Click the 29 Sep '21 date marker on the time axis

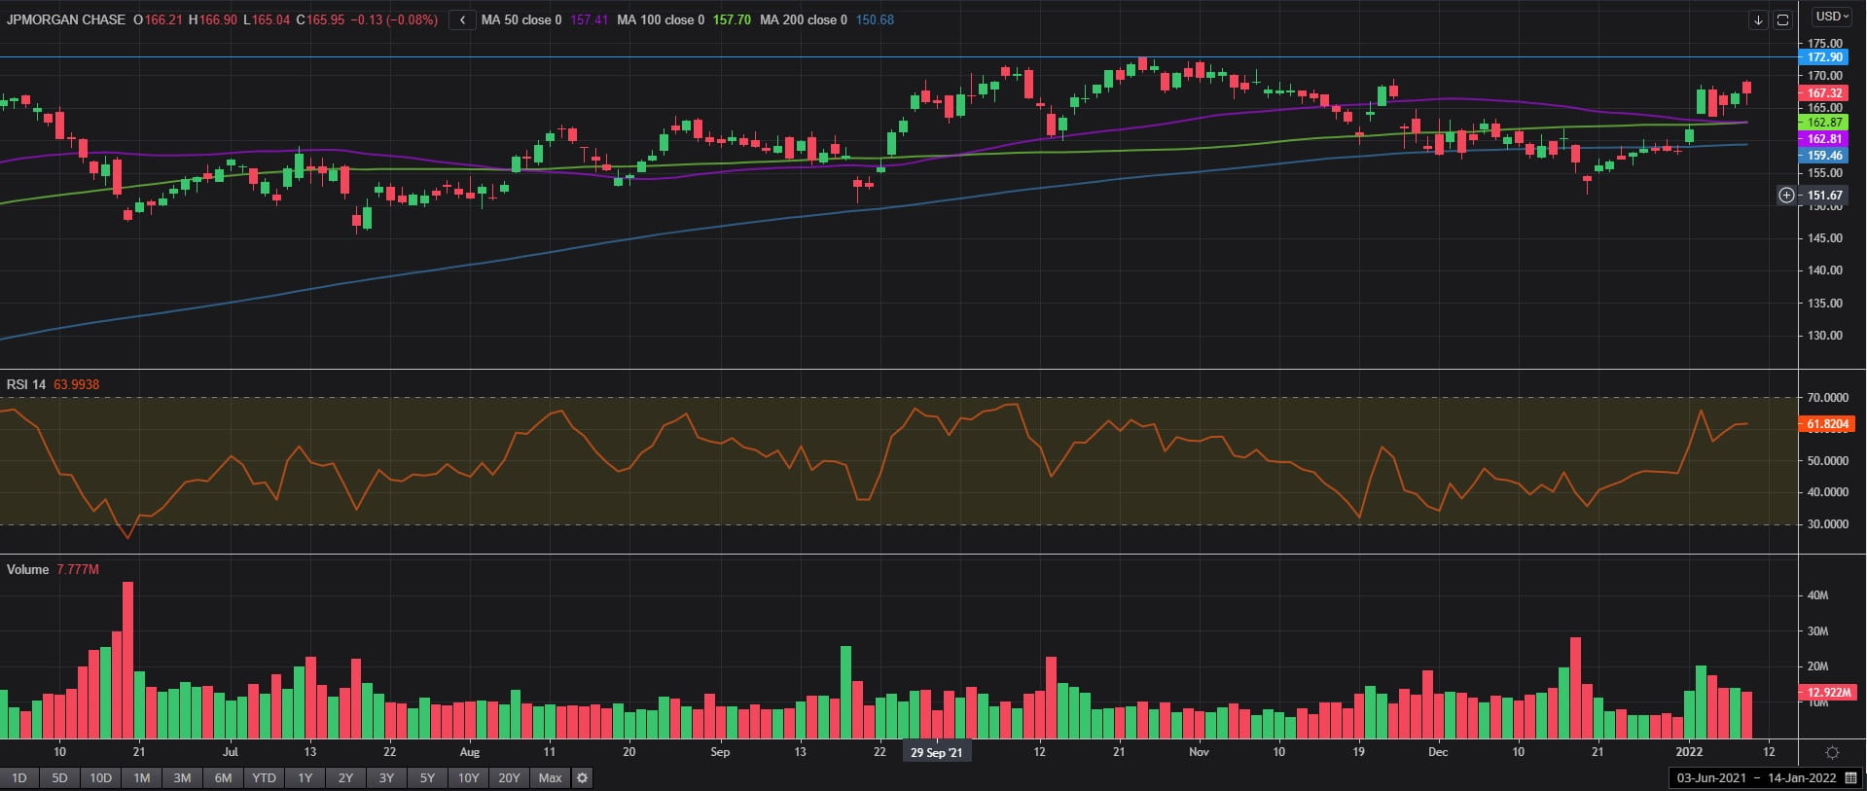click(936, 752)
